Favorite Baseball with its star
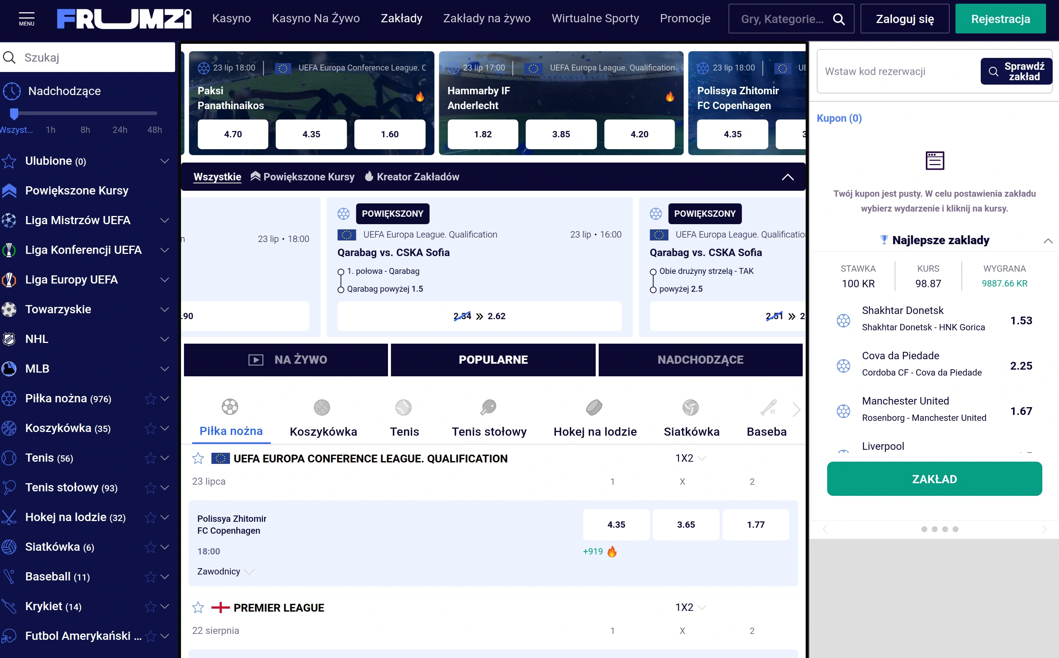 151,577
